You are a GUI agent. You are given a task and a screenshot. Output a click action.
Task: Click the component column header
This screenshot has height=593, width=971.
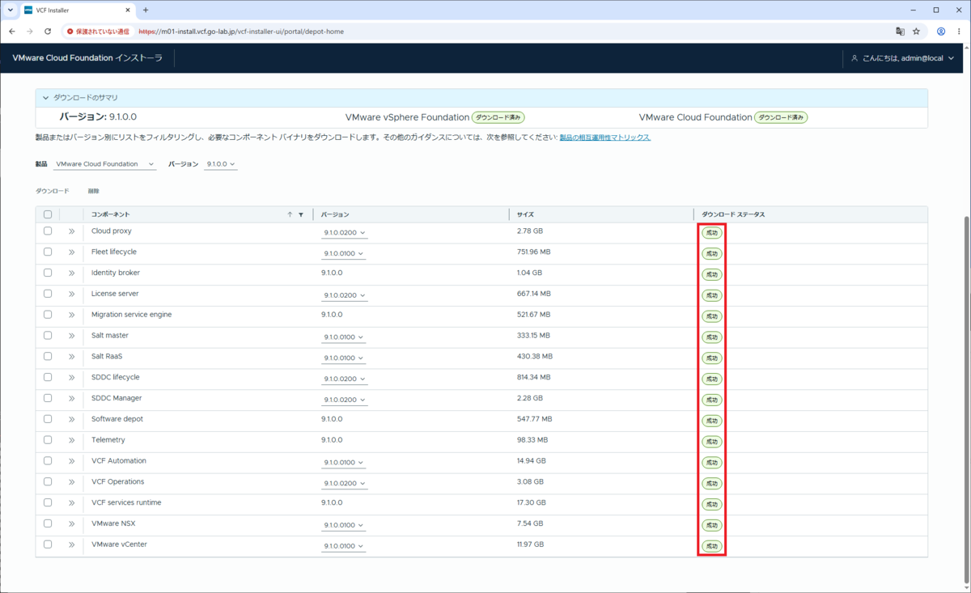(110, 214)
